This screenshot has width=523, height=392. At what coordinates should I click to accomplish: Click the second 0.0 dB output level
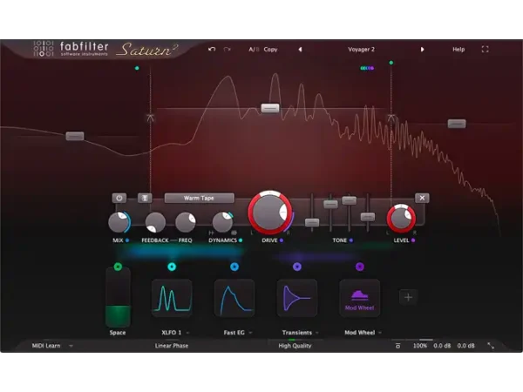465,346
